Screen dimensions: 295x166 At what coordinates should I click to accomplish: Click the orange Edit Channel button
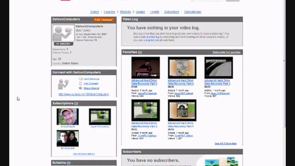[103, 20]
